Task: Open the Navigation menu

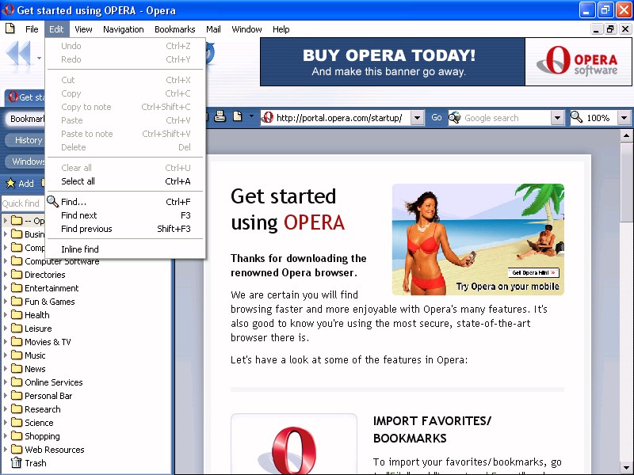Action: click(x=124, y=29)
